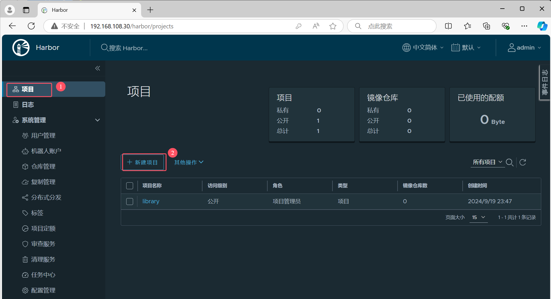This screenshot has width=551, height=299.
Task: Open the 事件日志 side tab
Action: coord(545,82)
